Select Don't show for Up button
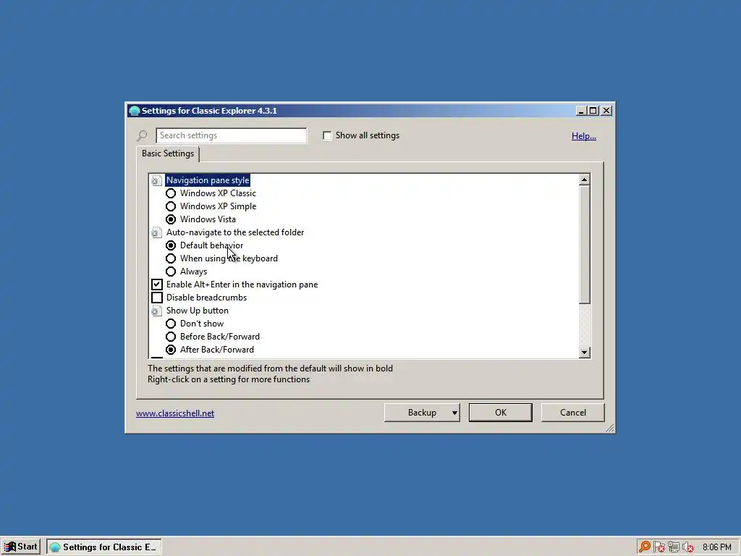Image resolution: width=741 pixels, height=556 pixels. click(171, 324)
